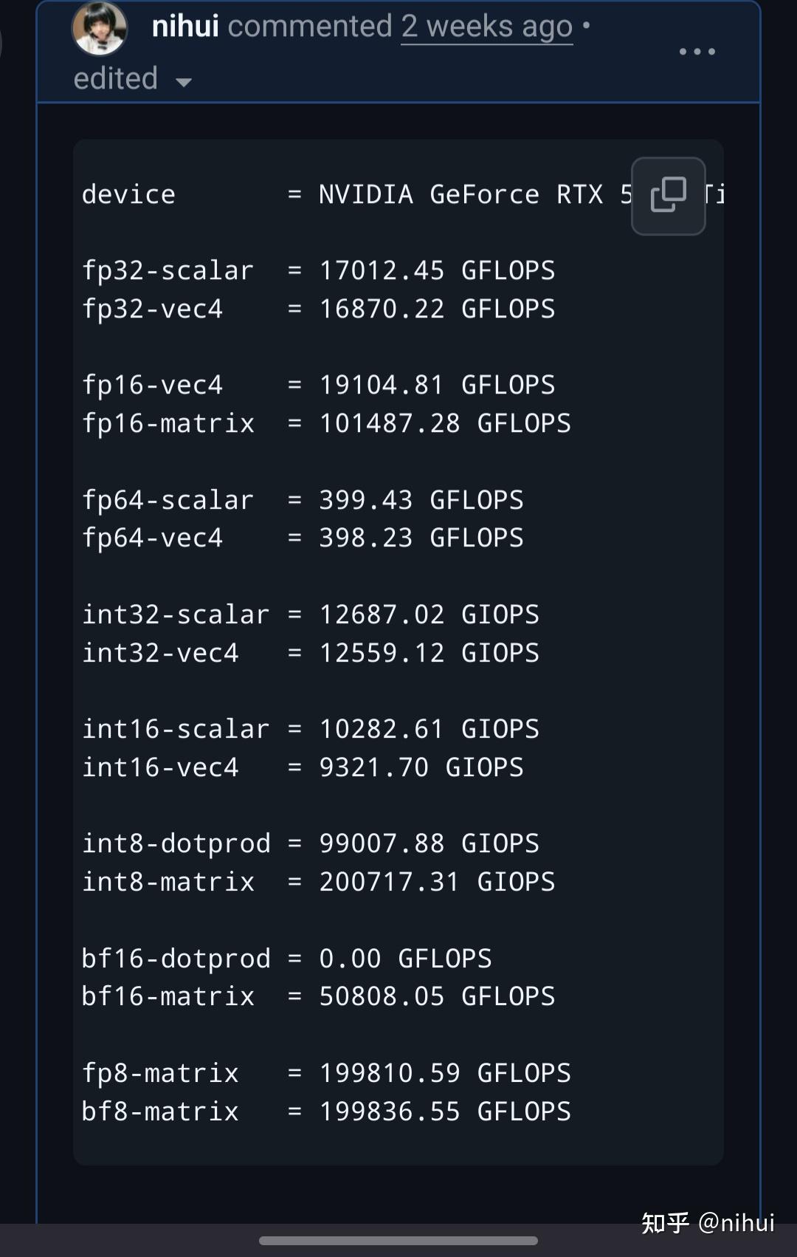Click the fp8-matrix 199810.59 GFLOPS line
The image size is (797, 1257).
pos(326,1074)
